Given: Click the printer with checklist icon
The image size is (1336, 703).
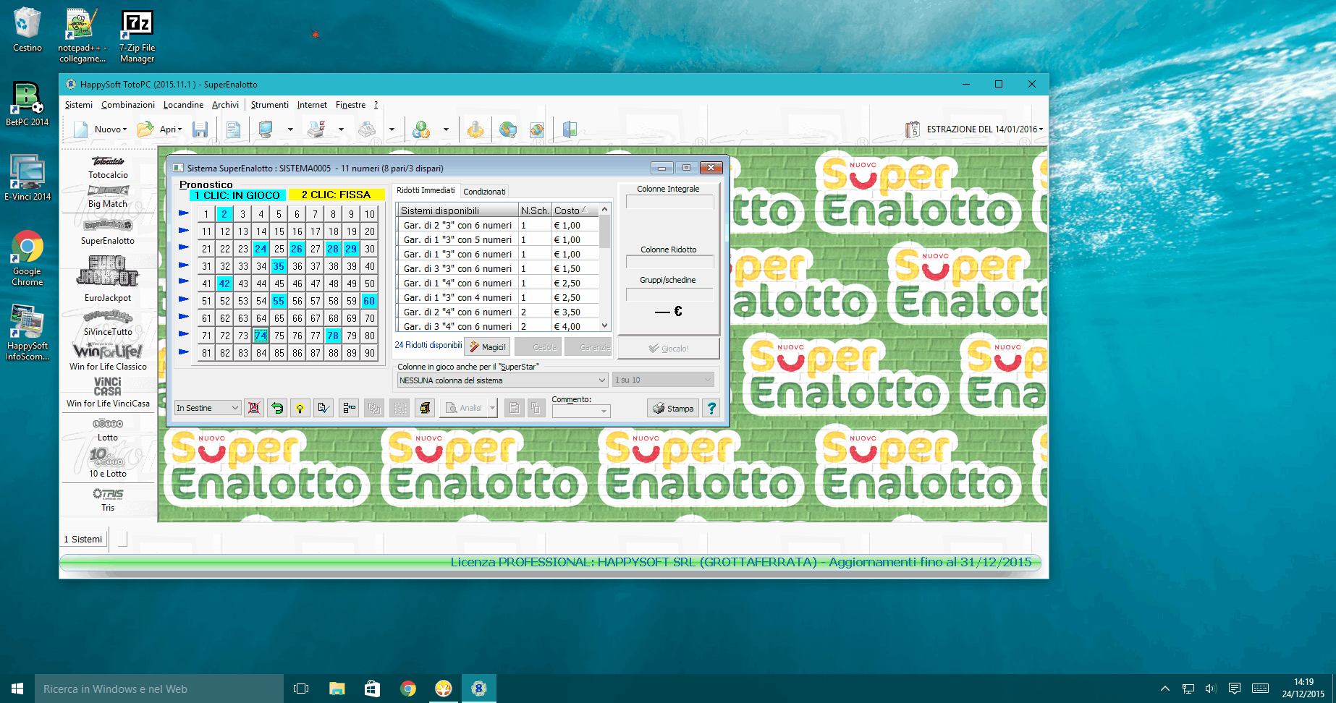Looking at the screenshot, I should [x=316, y=129].
